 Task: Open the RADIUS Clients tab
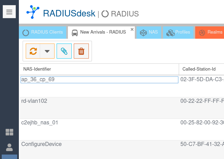[43, 32]
